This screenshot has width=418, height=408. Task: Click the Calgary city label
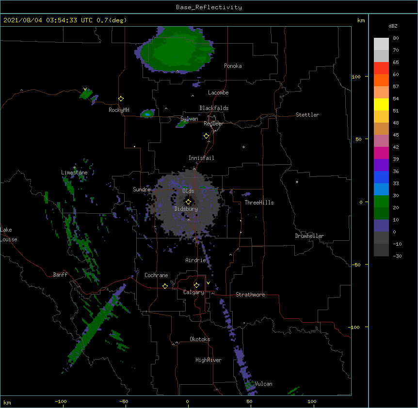tap(194, 292)
